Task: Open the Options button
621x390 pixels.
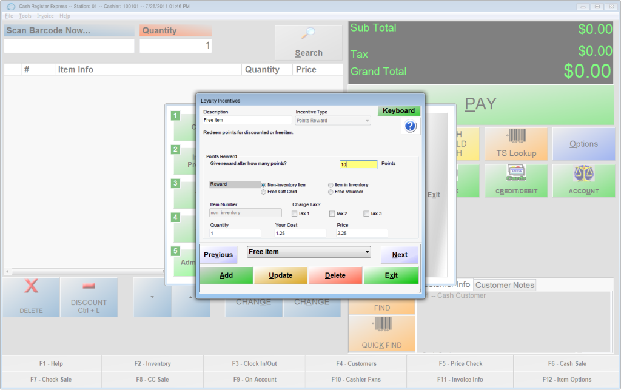Action: [x=583, y=144]
